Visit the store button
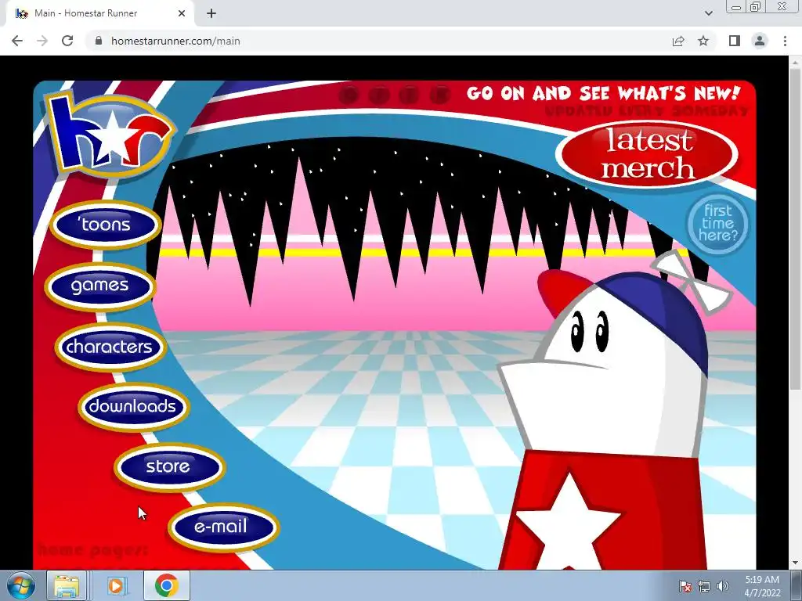The image size is (802, 601). point(168,466)
